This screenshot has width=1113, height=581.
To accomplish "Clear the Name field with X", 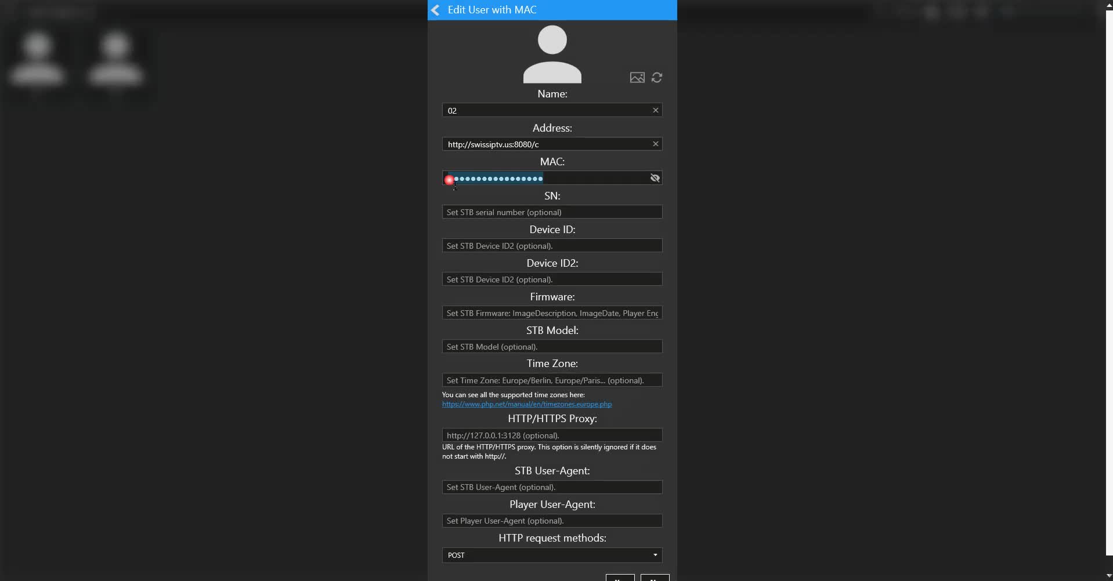I will click(x=655, y=110).
